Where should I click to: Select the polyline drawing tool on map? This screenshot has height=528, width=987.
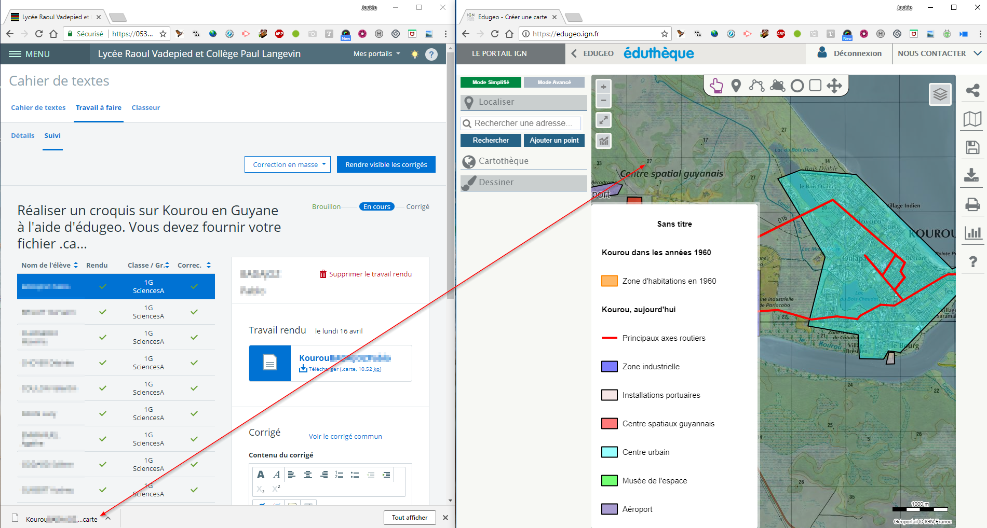[756, 86]
